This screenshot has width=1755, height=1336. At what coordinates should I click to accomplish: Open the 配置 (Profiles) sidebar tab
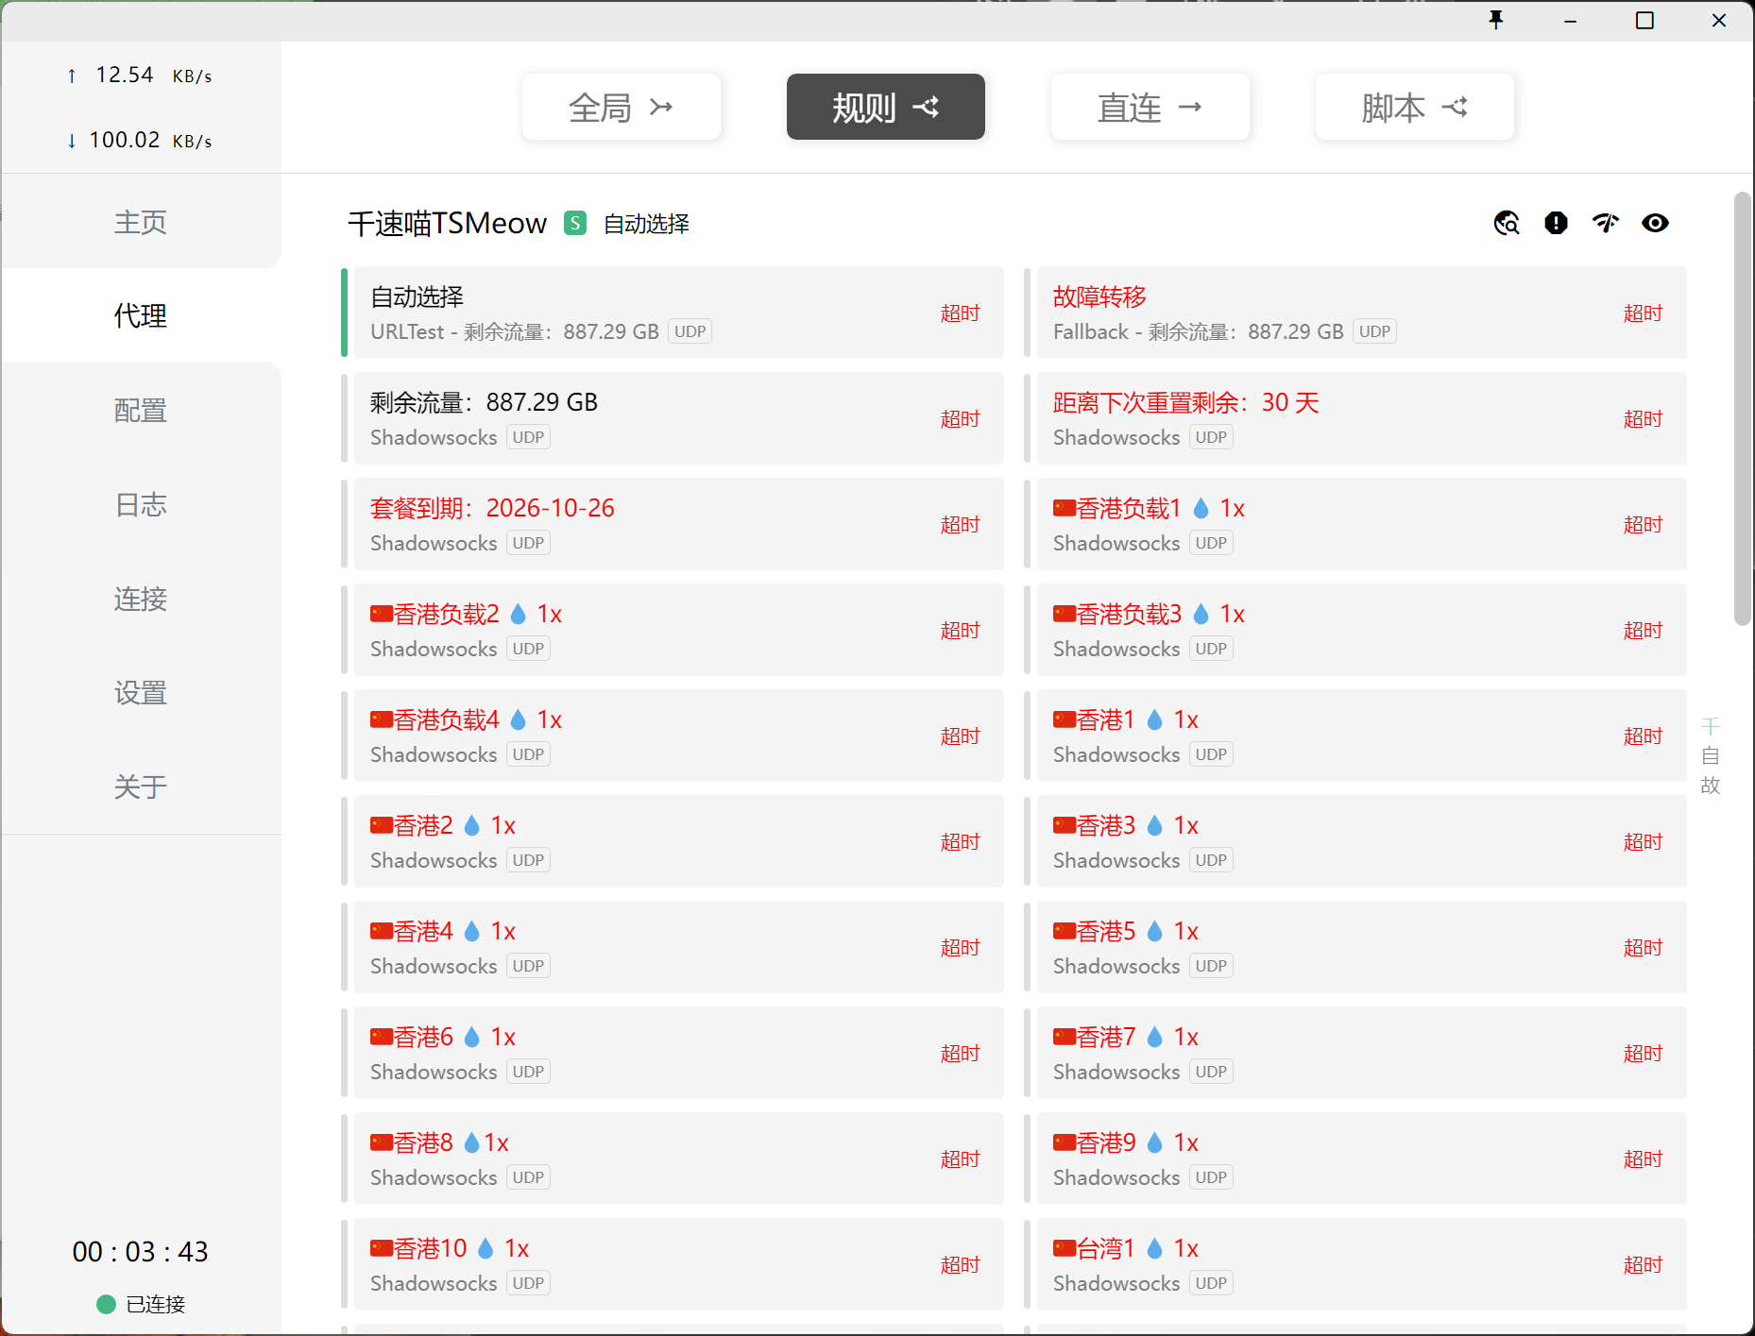141,410
